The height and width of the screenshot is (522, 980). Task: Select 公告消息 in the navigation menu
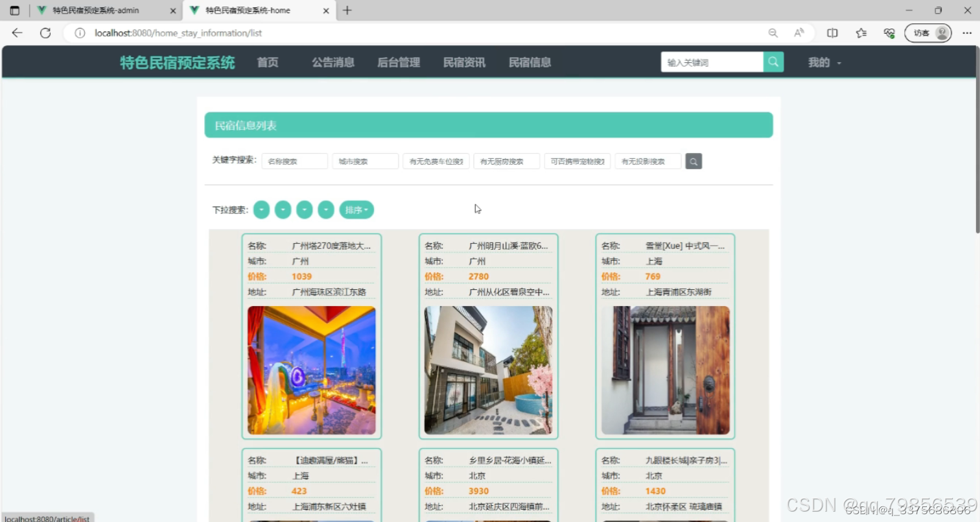click(332, 62)
